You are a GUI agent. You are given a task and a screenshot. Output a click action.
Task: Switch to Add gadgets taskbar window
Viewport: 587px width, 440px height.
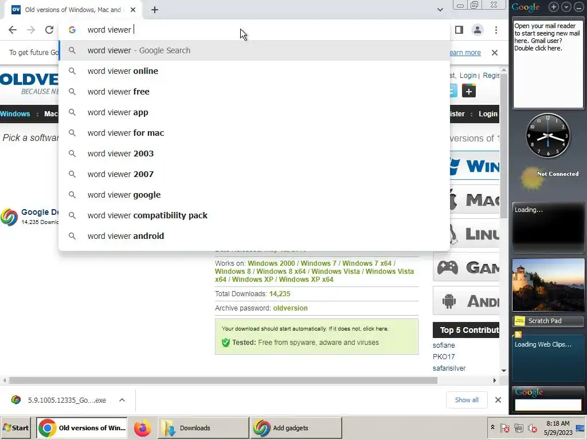296,428
